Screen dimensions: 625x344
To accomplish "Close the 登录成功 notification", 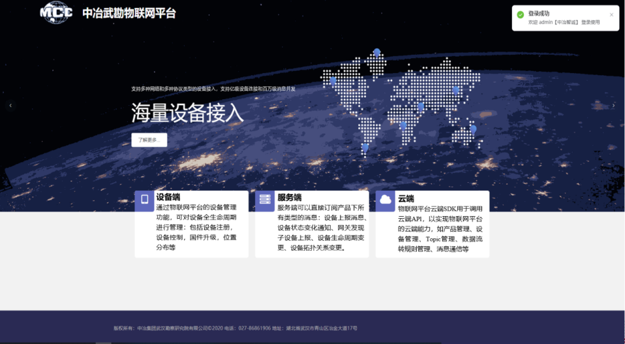I will 611,15.
